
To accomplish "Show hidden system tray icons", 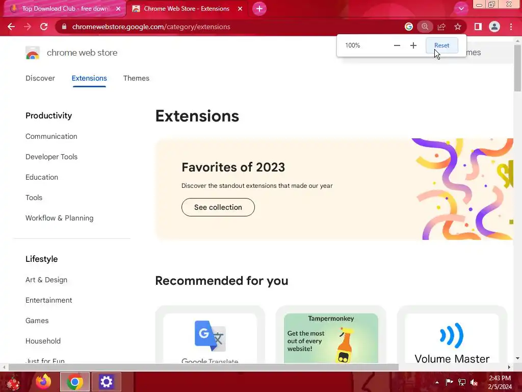I will (437, 382).
